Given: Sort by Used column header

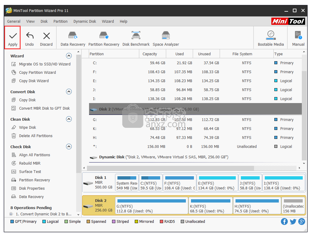Looking at the screenshot, I should click(180, 54).
